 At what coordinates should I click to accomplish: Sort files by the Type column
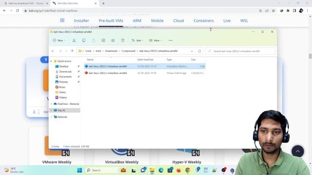point(169,60)
